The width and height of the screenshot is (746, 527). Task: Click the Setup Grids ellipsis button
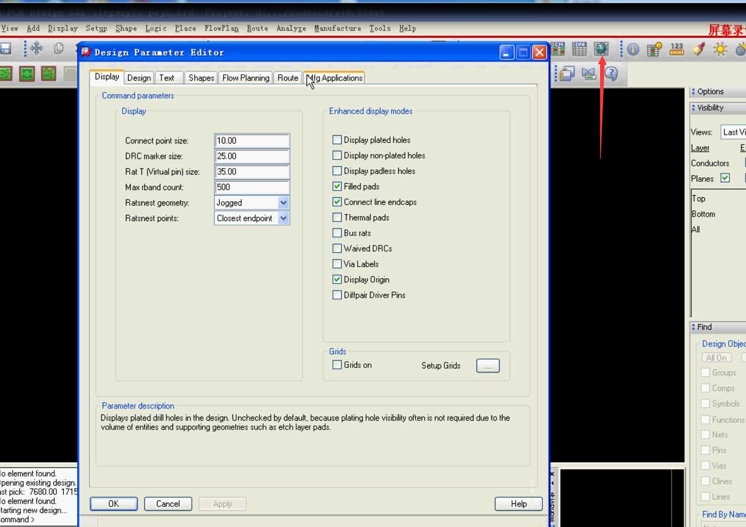[x=488, y=366]
